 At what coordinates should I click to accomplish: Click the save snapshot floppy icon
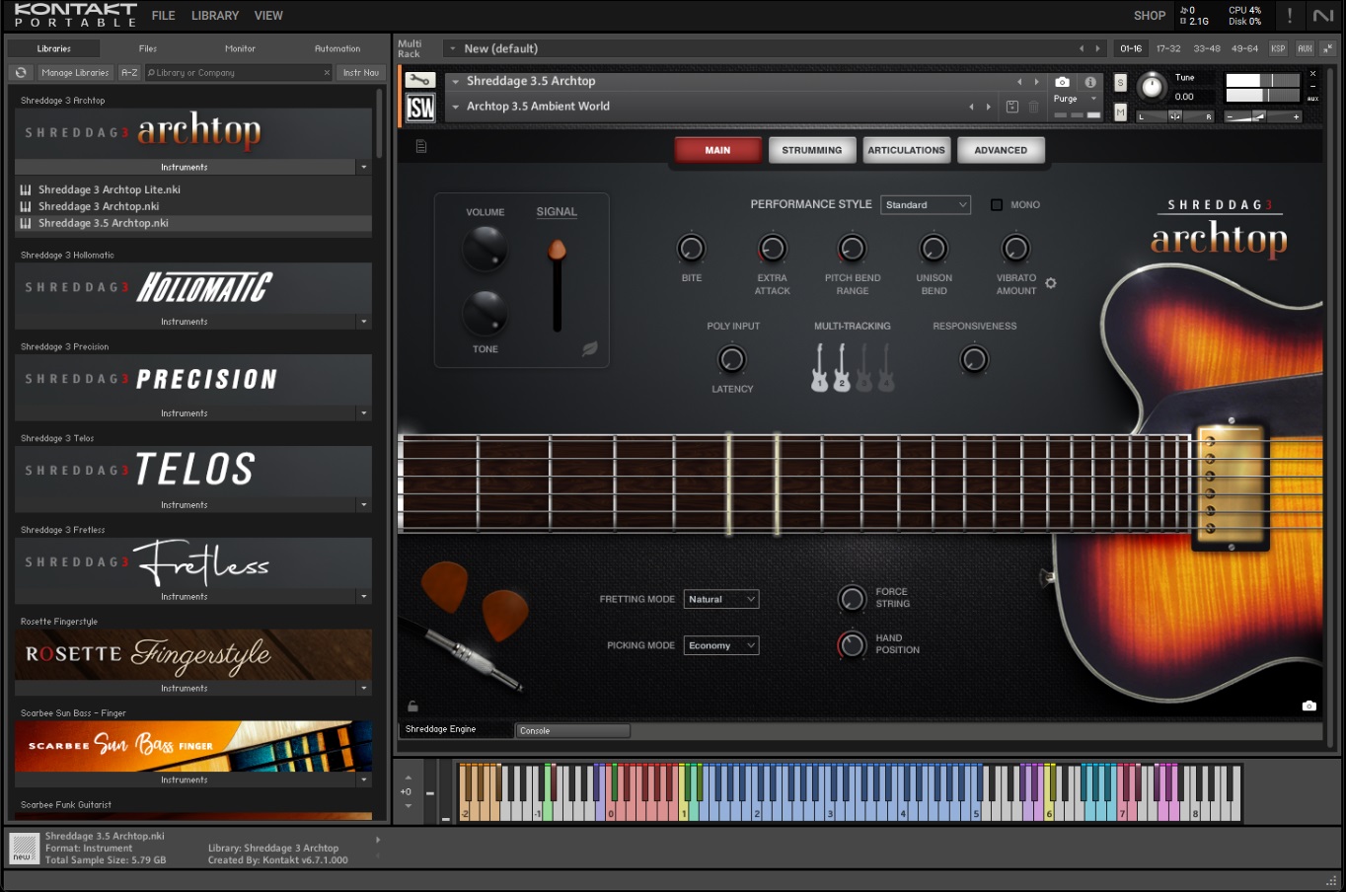click(1012, 107)
